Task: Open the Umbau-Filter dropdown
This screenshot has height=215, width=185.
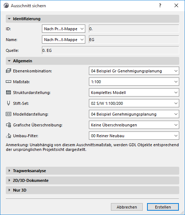Action: [134, 136]
